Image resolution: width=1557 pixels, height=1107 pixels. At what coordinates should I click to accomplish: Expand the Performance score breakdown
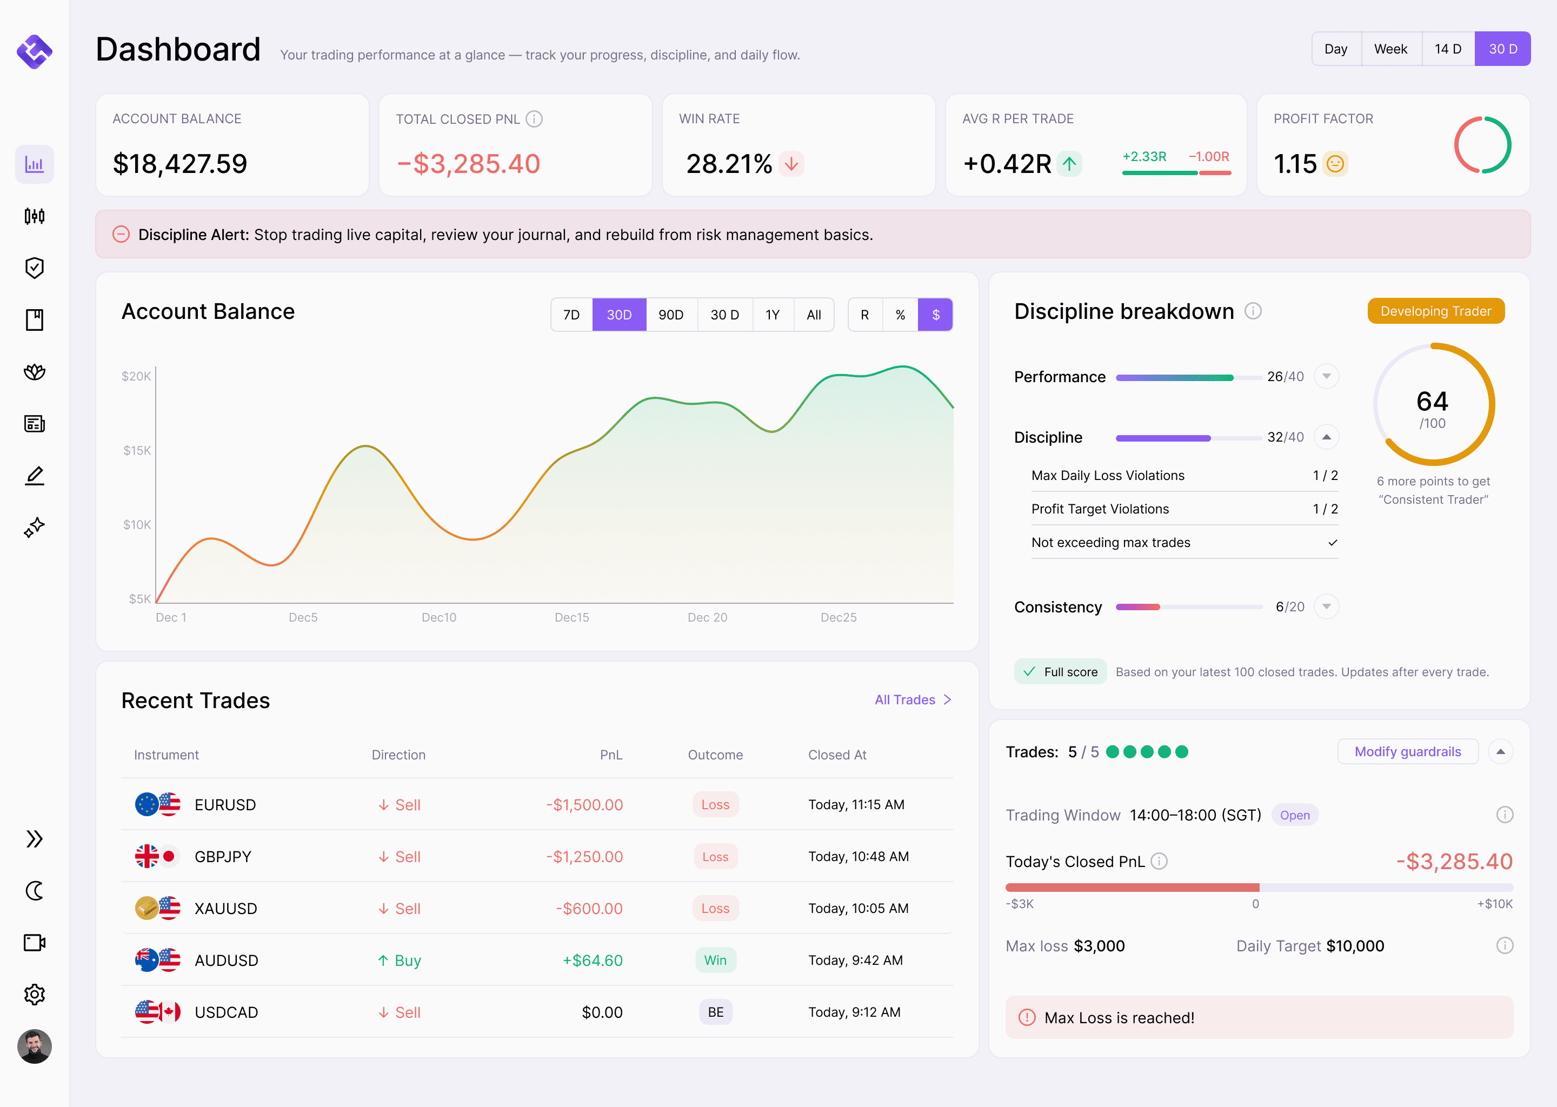pyautogui.click(x=1326, y=376)
